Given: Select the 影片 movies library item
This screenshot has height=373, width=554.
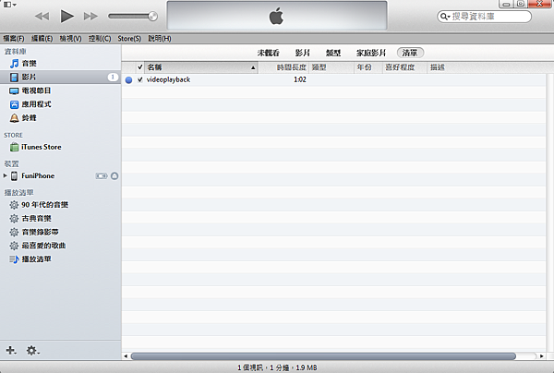Looking at the screenshot, I should click(60, 77).
